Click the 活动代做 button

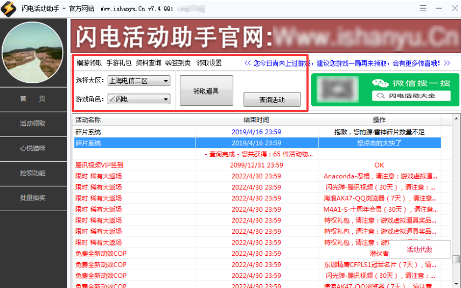coord(419,250)
